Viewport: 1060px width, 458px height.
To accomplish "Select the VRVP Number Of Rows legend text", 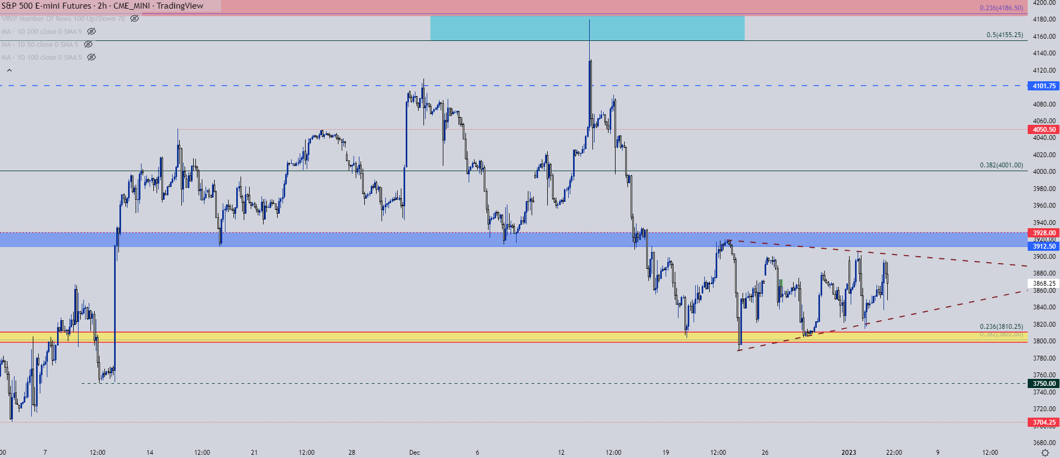I will point(63,18).
